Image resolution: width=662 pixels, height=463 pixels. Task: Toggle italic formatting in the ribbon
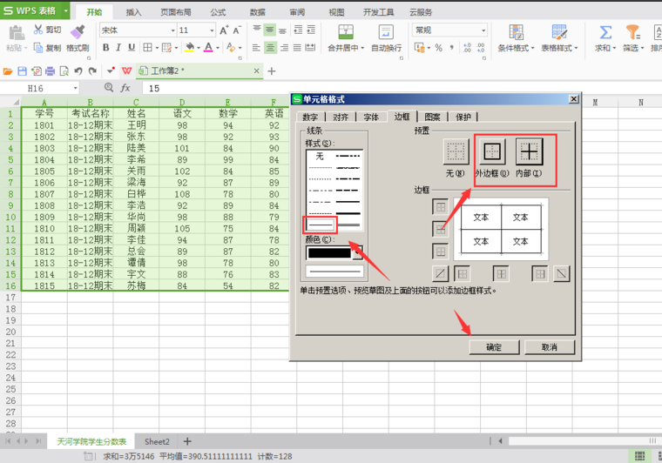[x=119, y=48]
